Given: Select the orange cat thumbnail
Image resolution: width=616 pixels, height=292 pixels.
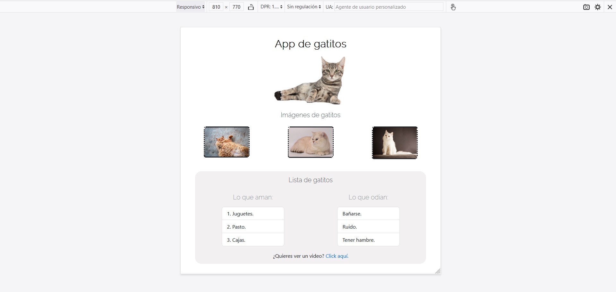Looking at the screenshot, I should coord(226,142).
